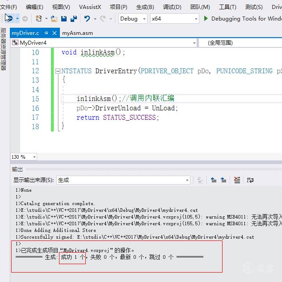Click the greyed Navigate Forward icon
The height and width of the screenshot is (282, 282).
pyautogui.click(x=25, y=19)
